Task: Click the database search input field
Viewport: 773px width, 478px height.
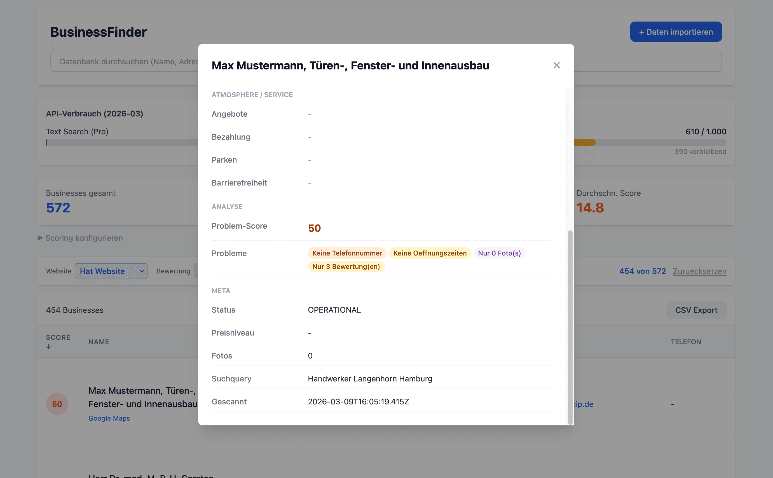Action: coord(127,61)
